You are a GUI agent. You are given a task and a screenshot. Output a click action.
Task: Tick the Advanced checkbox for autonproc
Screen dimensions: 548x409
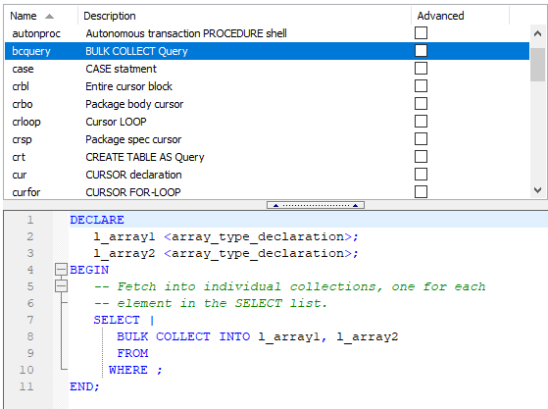[x=421, y=33]
